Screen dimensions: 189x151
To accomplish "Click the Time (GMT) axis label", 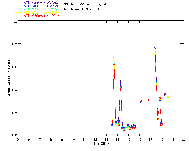I will click(100, 144).
